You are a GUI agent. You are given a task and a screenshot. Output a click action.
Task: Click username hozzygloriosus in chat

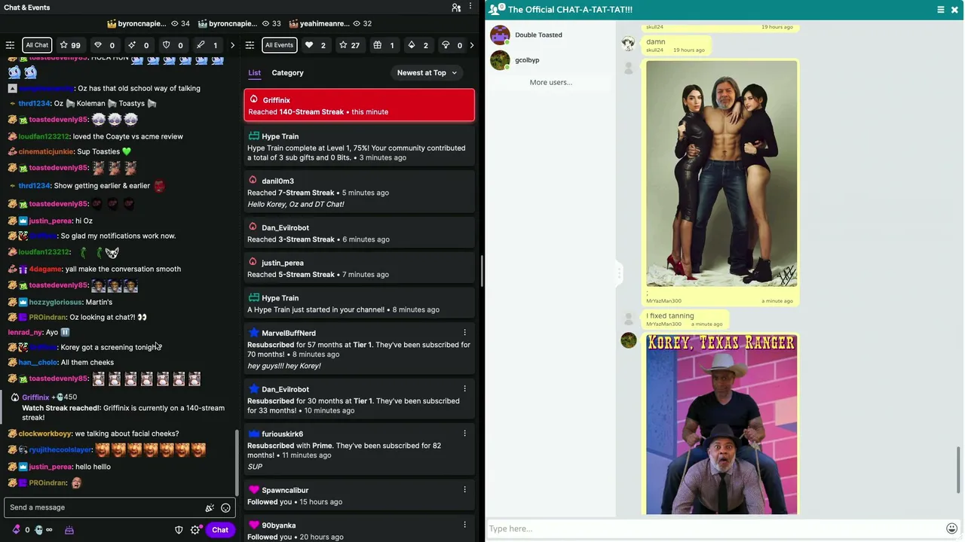(56, 302)
